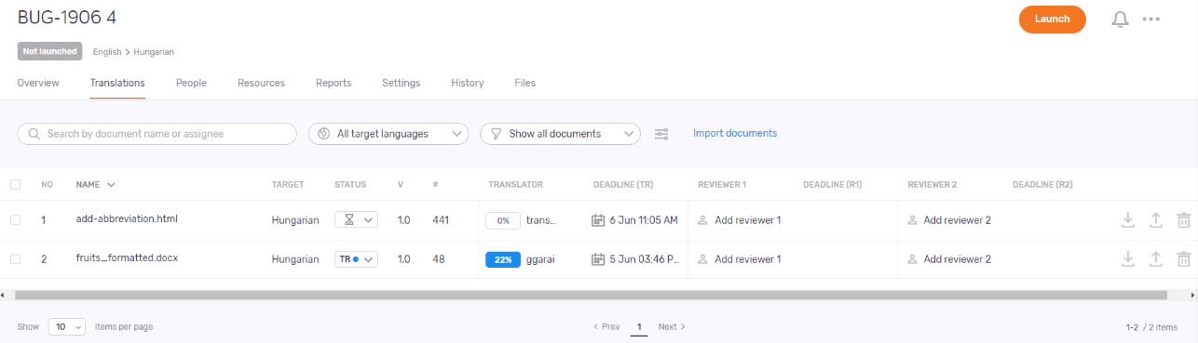Open the TR status dropdown for fruits_formatted.docx
Screen dimensions: 1198x343
tap(356, 259)
